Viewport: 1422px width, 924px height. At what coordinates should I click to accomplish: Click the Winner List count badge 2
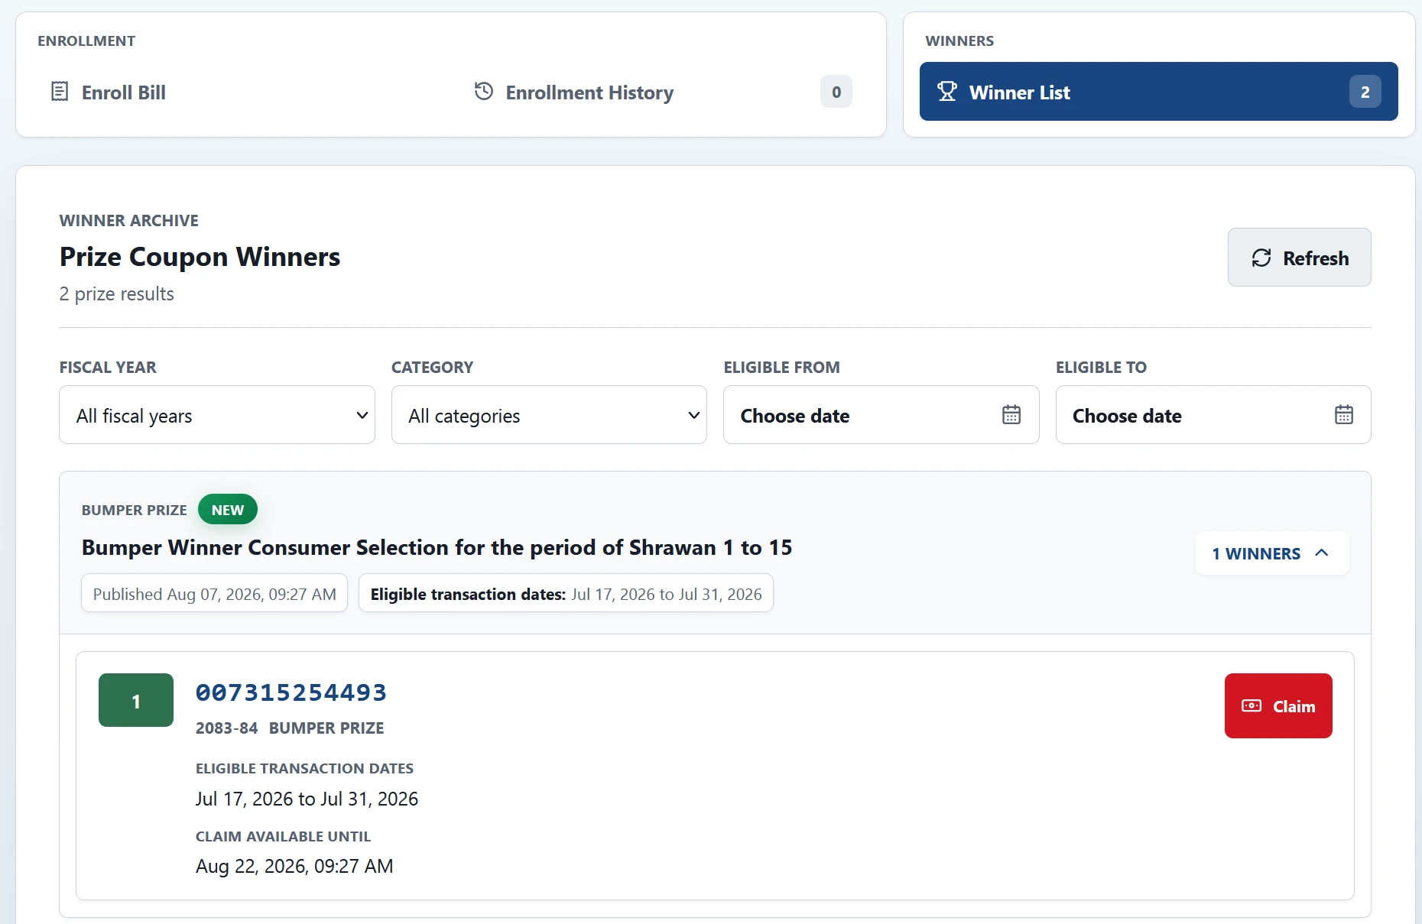[x=1365, y=92]
